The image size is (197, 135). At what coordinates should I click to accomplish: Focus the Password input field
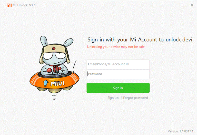118,74
